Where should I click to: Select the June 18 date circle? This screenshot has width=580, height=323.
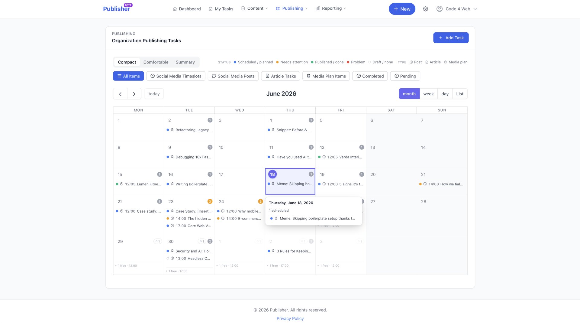[x=272, y=174]
